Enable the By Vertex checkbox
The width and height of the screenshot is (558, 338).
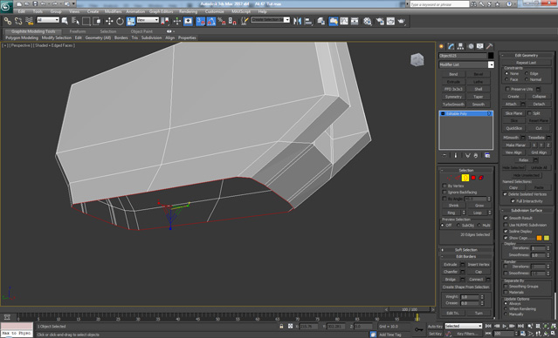[x=444, y=186]
